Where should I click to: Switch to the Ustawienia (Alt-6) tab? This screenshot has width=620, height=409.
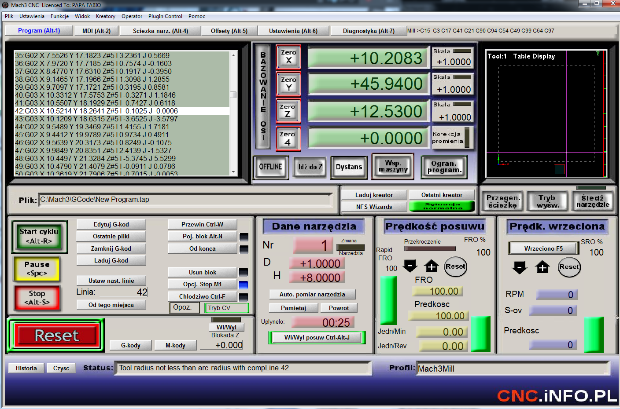click(293, 31)
